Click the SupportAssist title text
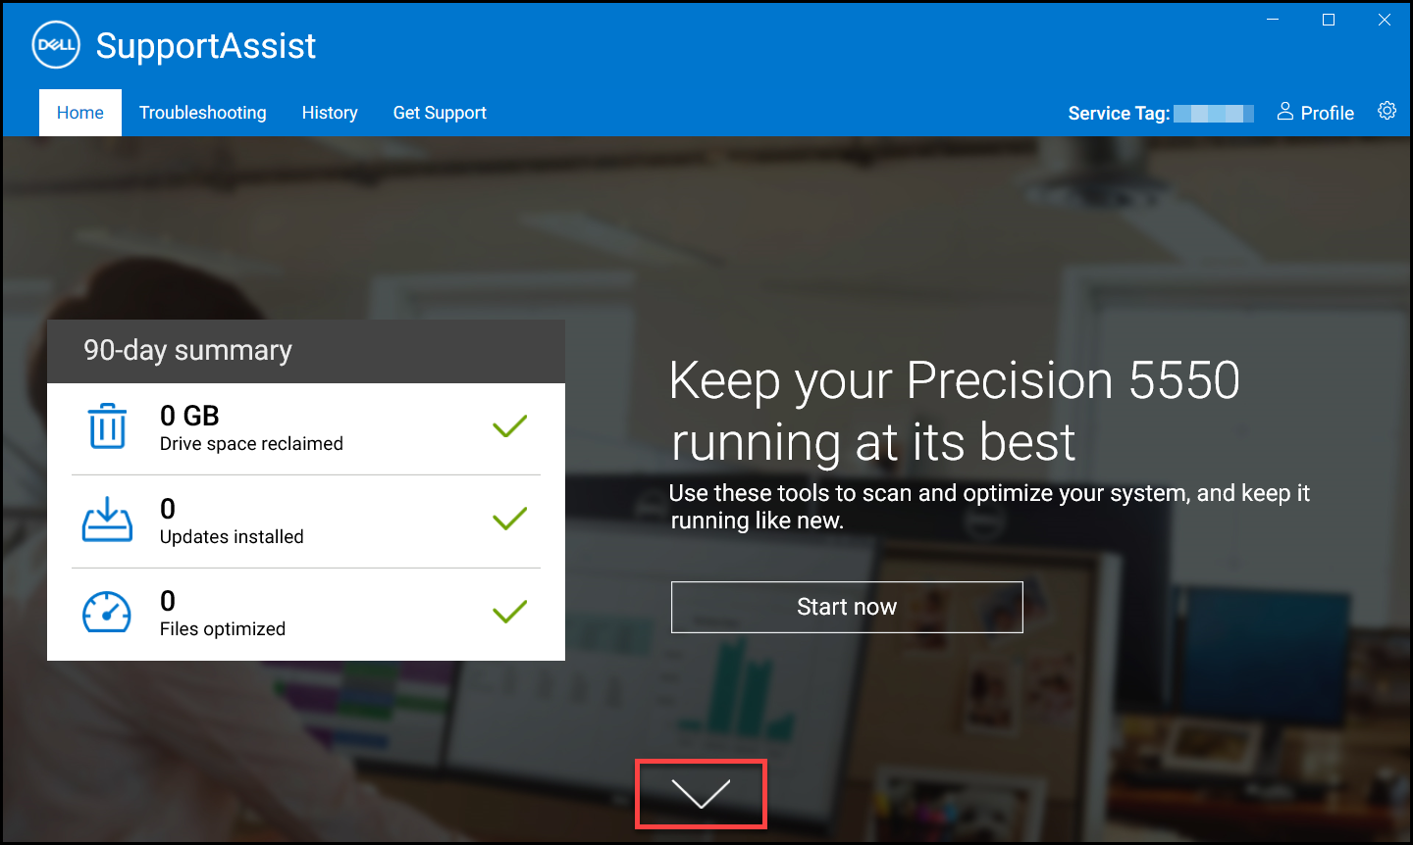Screen dimensions: 1413x845 [205, 44]
